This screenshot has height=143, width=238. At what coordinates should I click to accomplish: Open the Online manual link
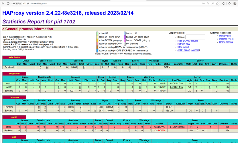tap(226, 42)
